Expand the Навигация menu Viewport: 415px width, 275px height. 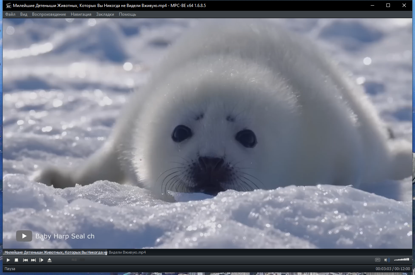[81, 14]
